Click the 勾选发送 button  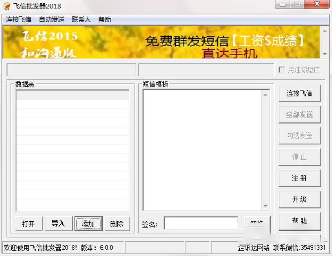299,135
